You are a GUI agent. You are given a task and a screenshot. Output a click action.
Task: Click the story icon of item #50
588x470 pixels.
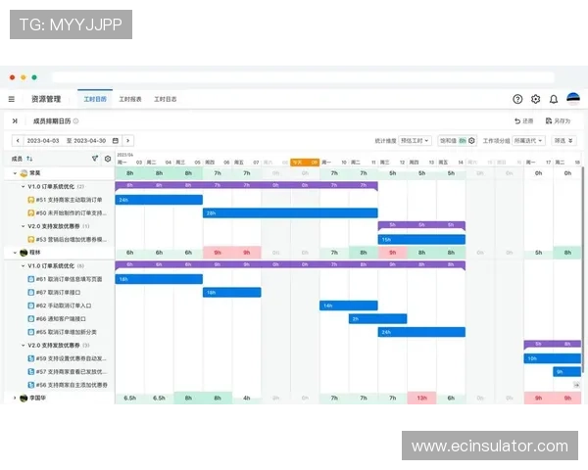31,212
